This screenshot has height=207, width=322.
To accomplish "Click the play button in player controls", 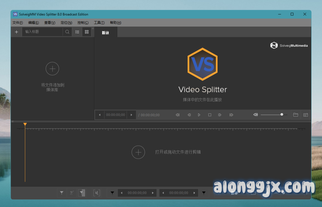I will click(x=199, y=115).
